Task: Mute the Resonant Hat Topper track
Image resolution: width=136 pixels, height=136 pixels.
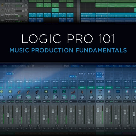Action: tap(6, 16)
